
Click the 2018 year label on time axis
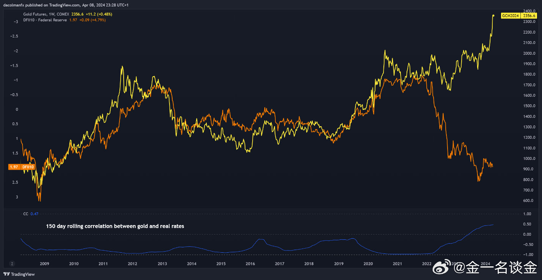[309, 263]
